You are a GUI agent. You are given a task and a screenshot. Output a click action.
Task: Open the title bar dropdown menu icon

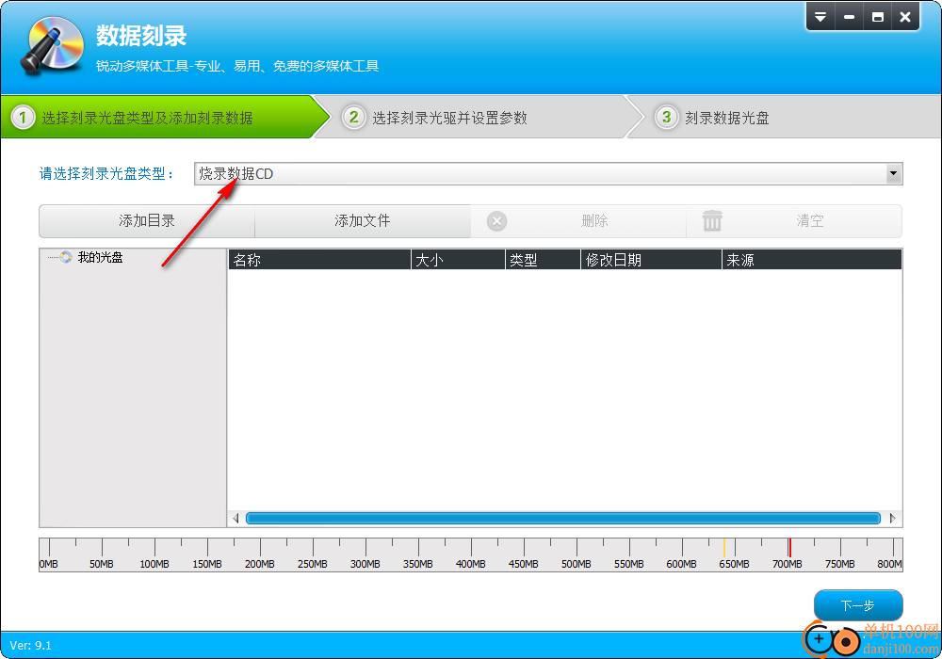click(x=820, y=17)
